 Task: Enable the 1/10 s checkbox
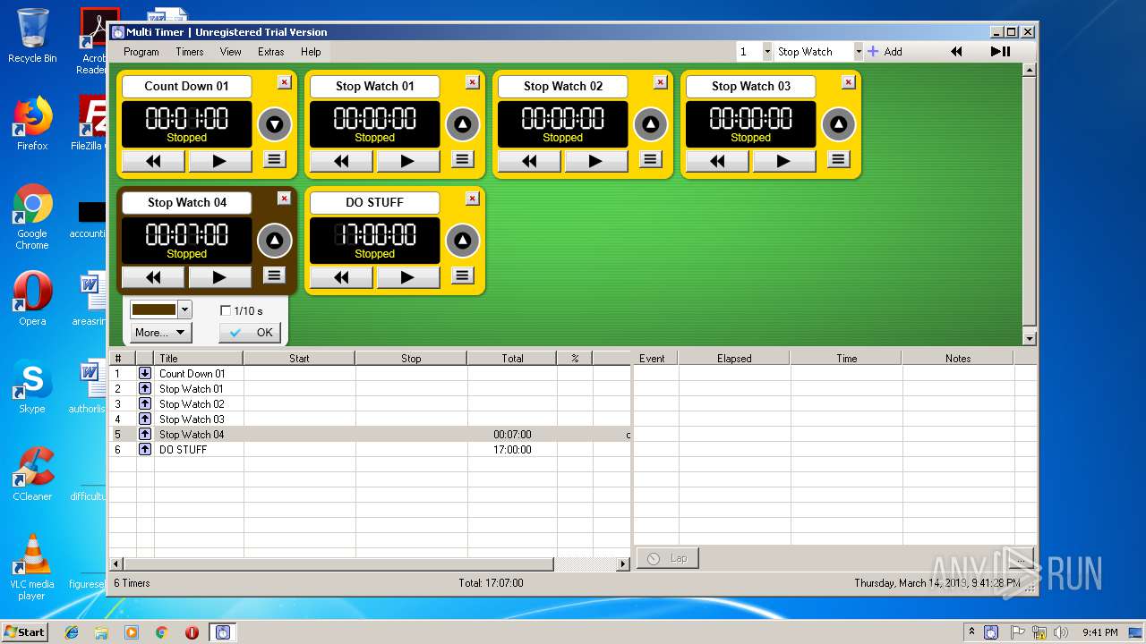[226, 310]
